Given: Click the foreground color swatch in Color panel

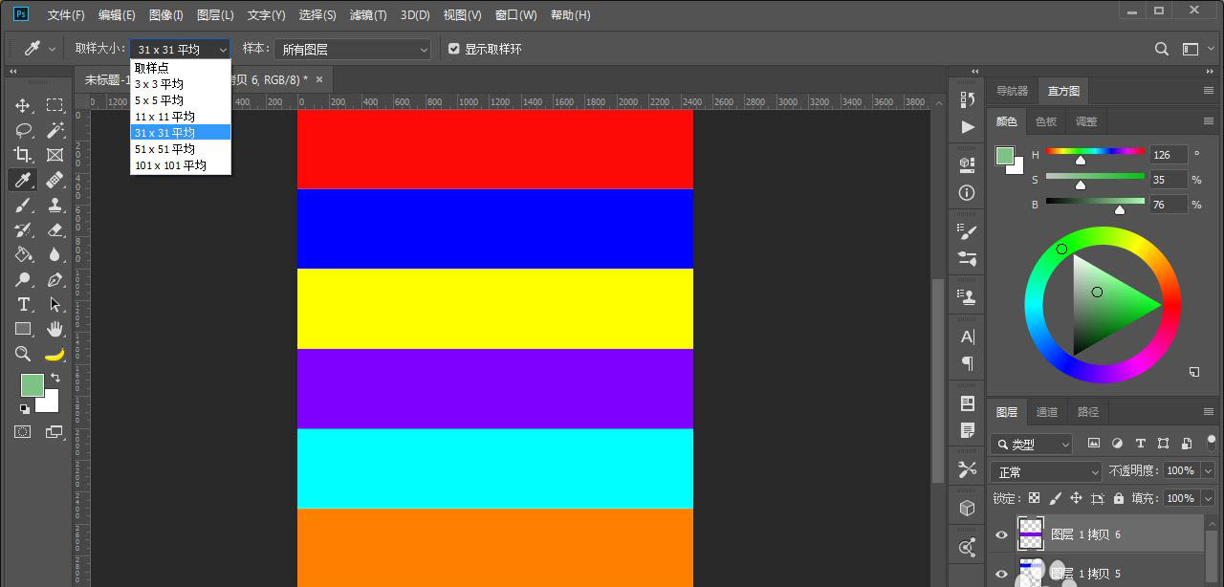Looking at the screenshot, I should (1004, 156).
